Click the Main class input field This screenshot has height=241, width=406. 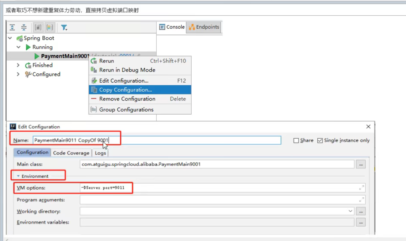pos(217,164)
